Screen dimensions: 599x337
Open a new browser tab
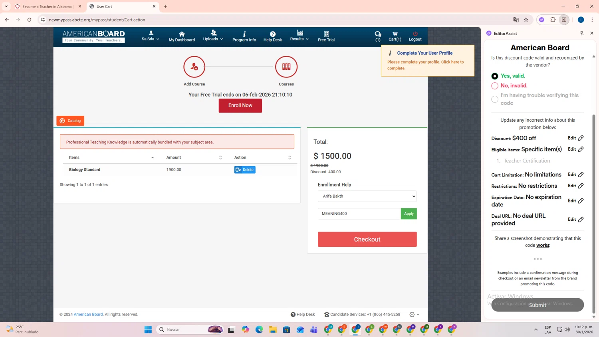165,6
